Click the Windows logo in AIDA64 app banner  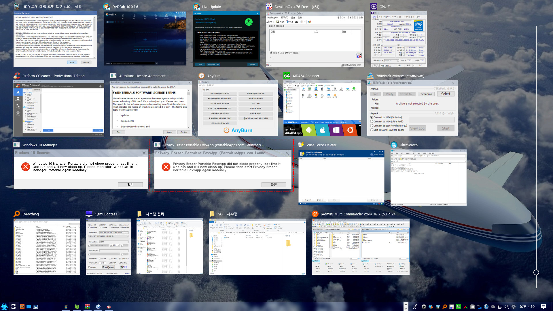(336, 130)
